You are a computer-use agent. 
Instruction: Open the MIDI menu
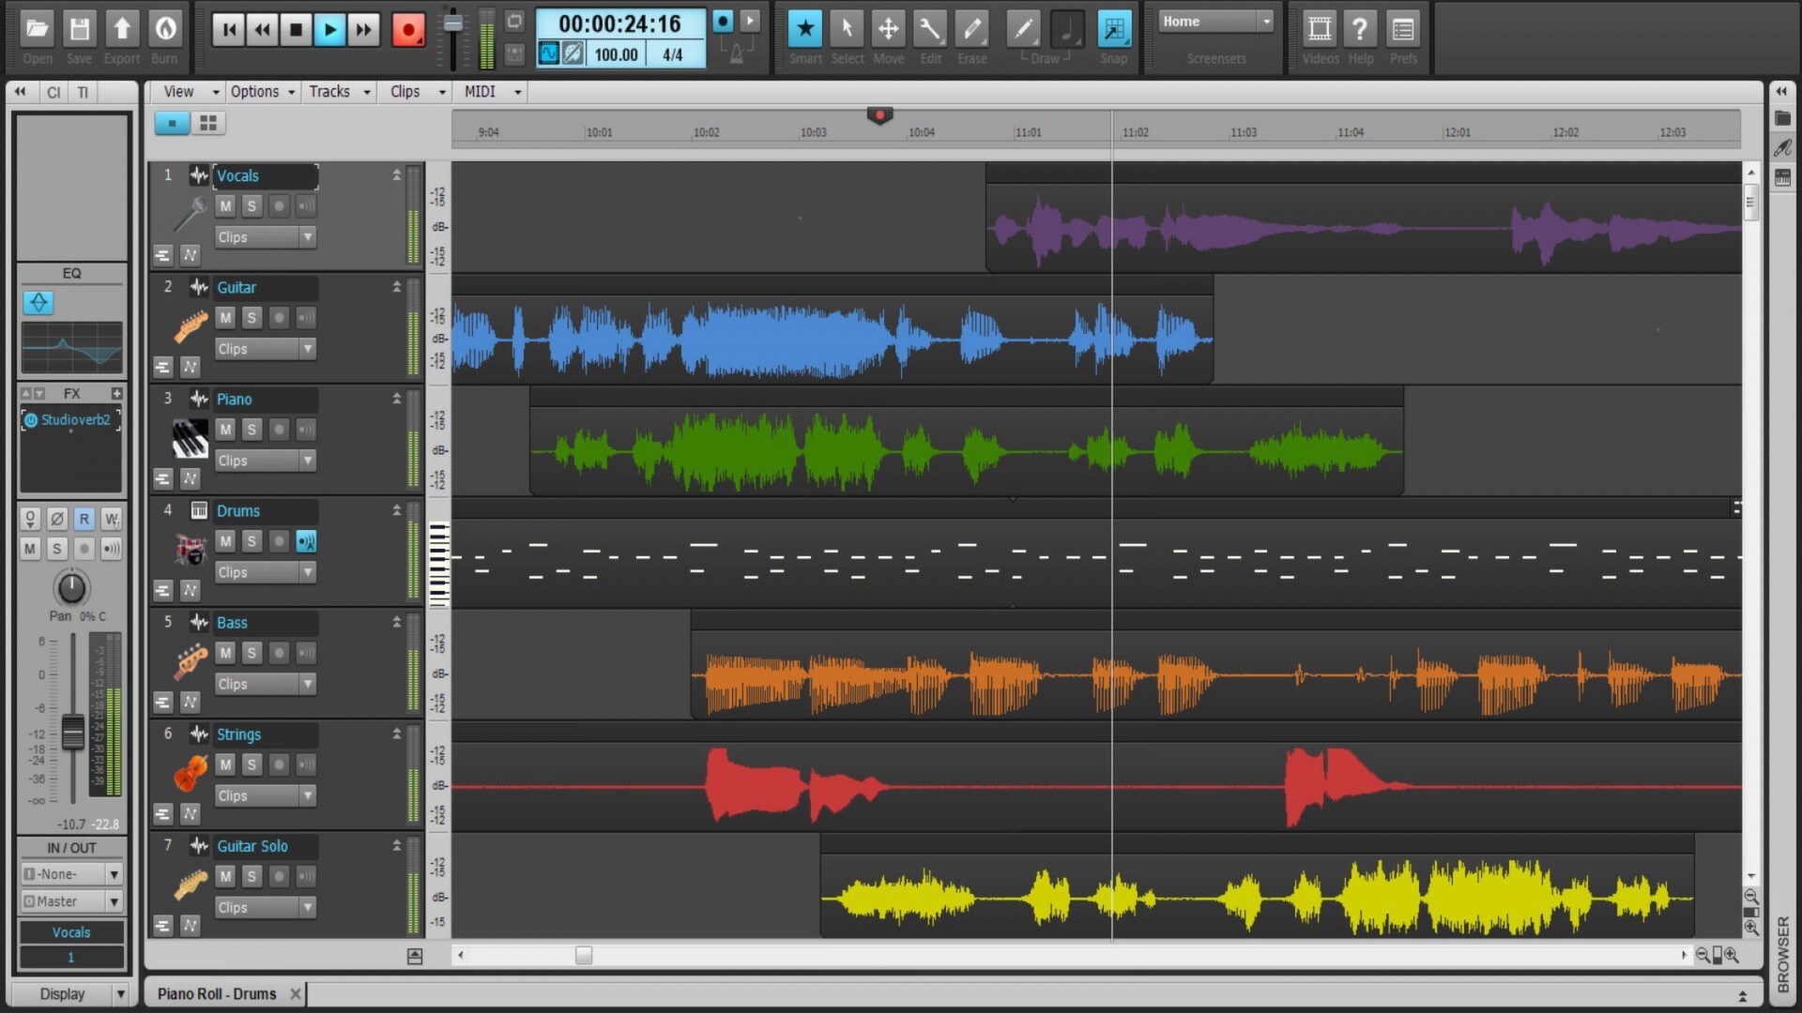tap(492, 91)
